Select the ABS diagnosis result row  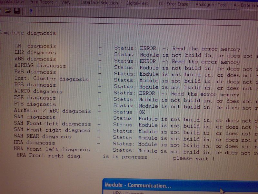pyautogui.click(x=129, y=60)
